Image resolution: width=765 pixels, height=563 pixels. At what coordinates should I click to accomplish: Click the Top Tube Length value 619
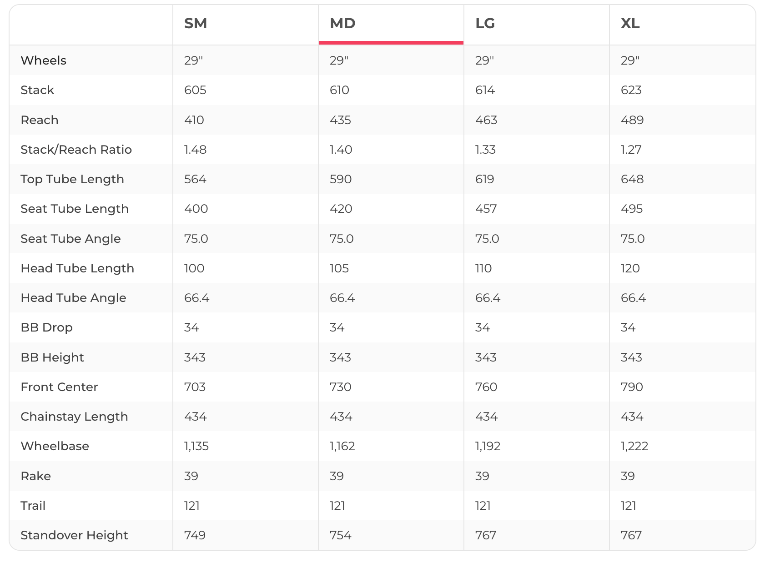[485, 179]
